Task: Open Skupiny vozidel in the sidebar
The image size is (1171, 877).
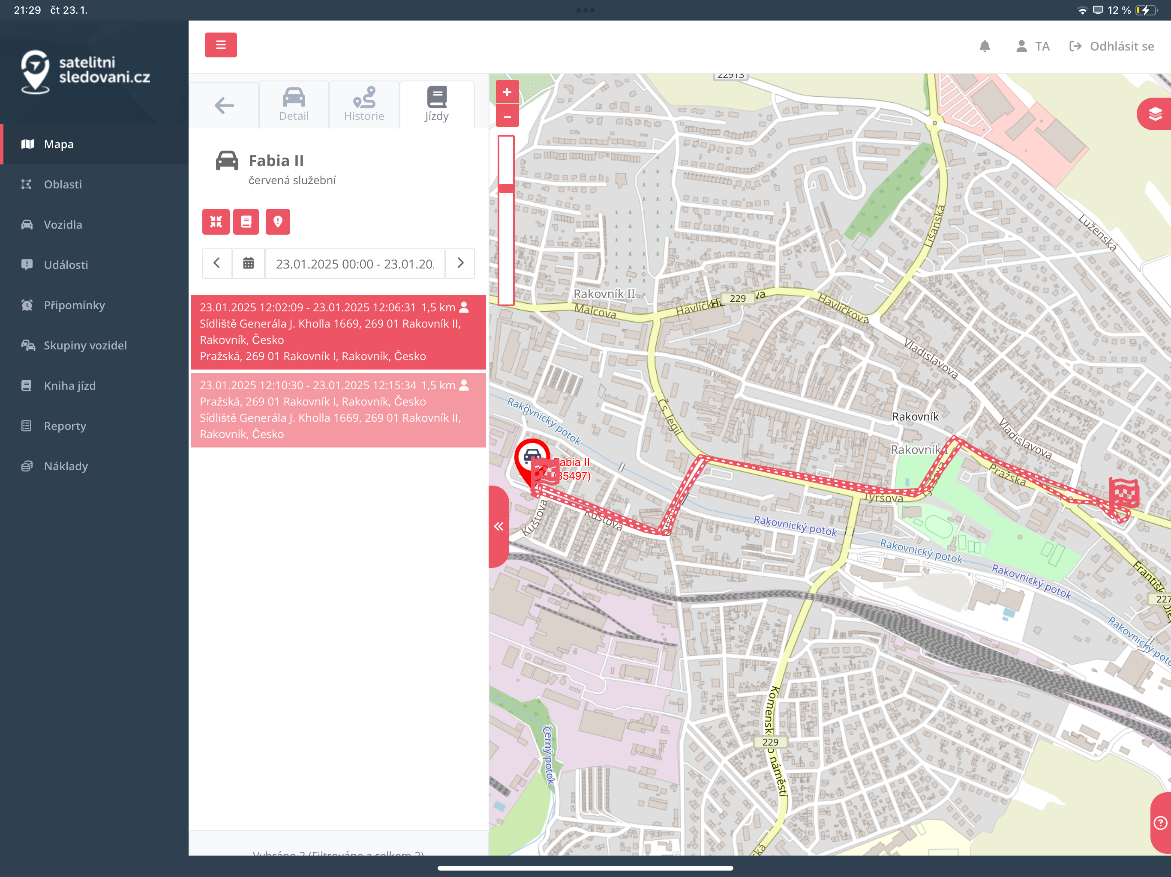Action: [x=94, y=346]
